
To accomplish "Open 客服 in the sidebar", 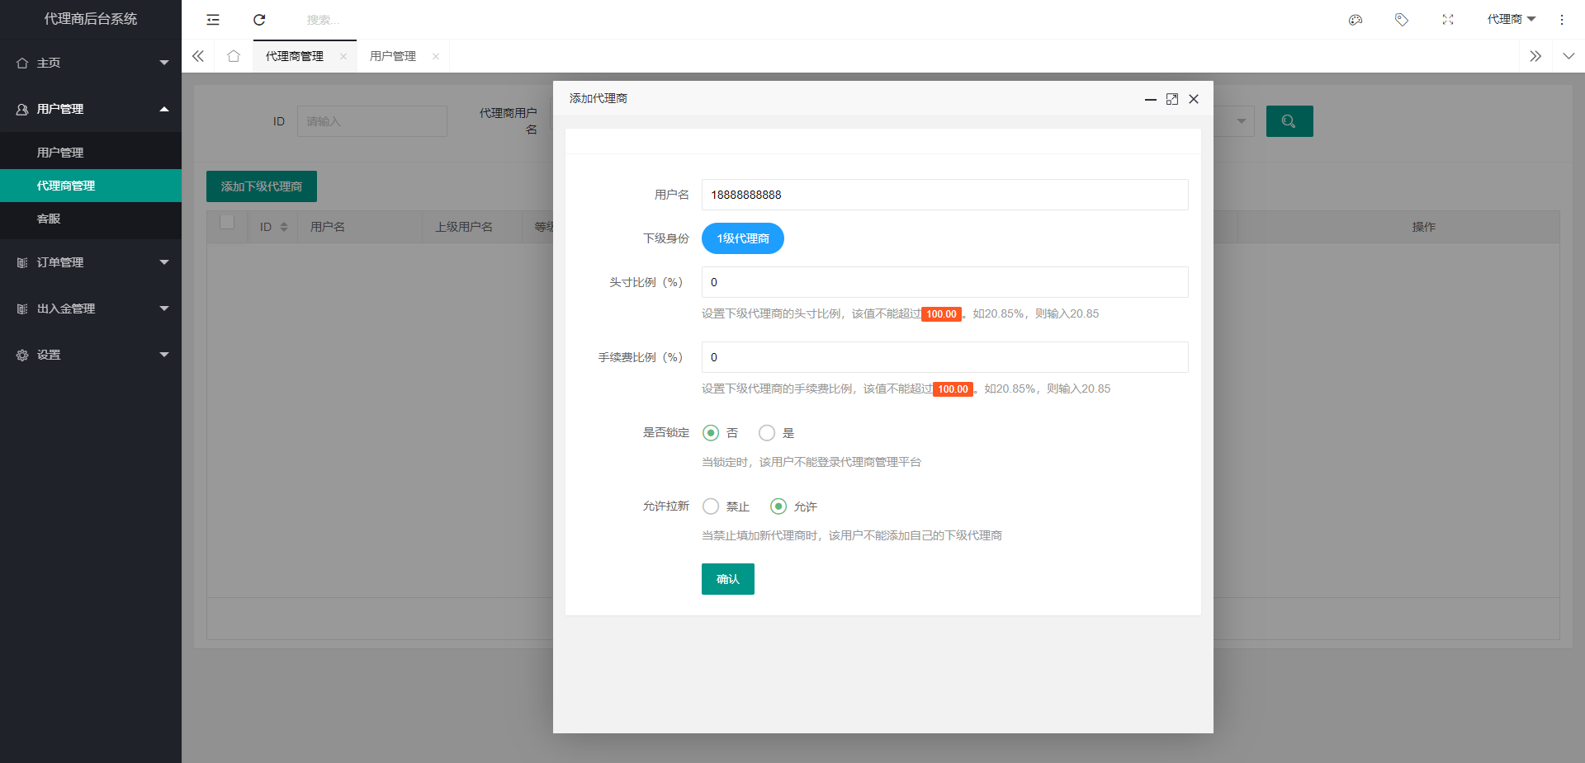I will click(49, 219).
